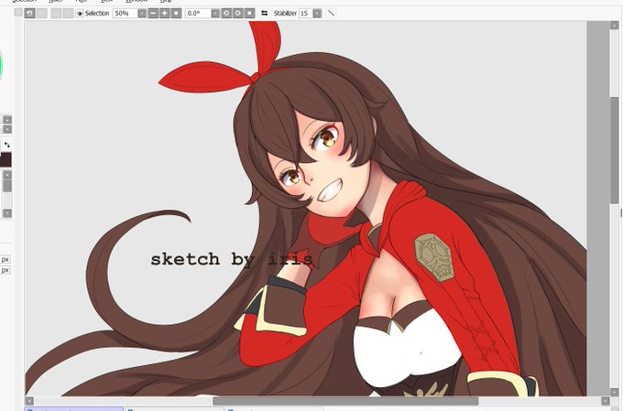Toggle the Selection eye visibility checkbox
Screen dimensions: 623x411
point(80,14)
